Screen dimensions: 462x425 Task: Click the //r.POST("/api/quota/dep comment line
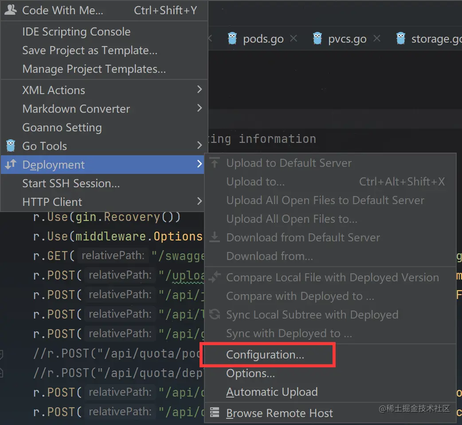(118, 373)
